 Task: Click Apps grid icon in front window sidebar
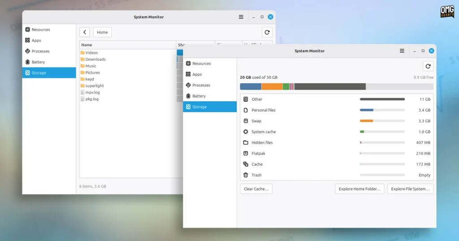[x=188, y=74]
